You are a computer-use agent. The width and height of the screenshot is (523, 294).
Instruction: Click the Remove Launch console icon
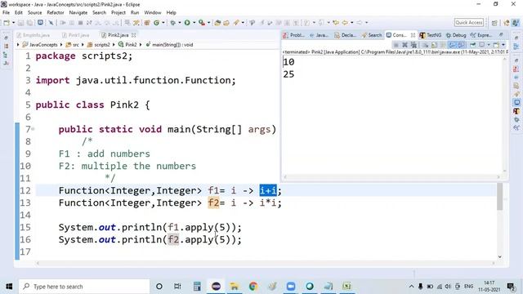click(x=405, y=45)
